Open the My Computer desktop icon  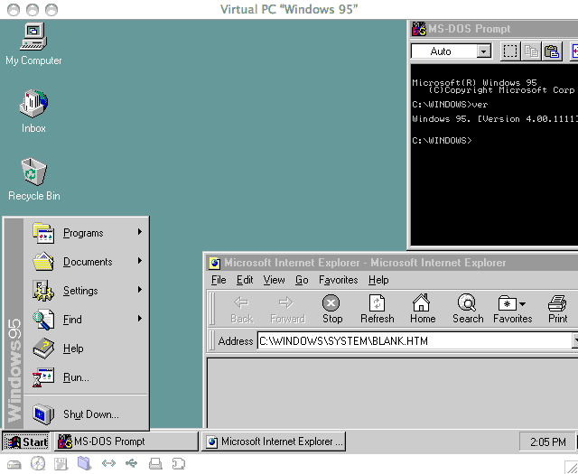[x=33, y=44]
